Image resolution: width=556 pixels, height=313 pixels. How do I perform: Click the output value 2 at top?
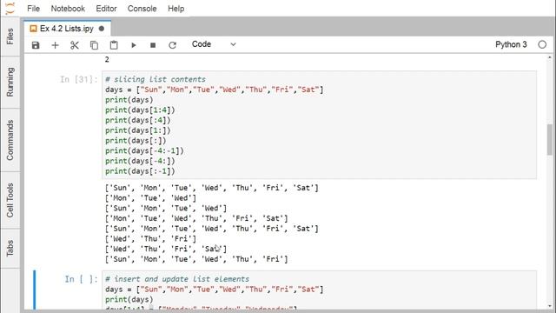107,59
